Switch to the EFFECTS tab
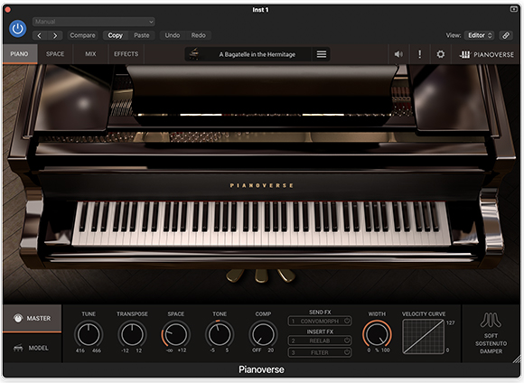Viewport: 524px width, 383px height. pos(126,54)
